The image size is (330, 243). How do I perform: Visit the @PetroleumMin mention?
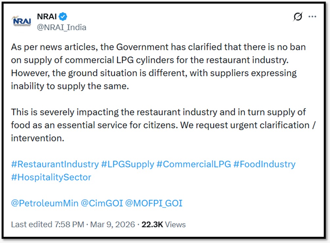point(45,203)
